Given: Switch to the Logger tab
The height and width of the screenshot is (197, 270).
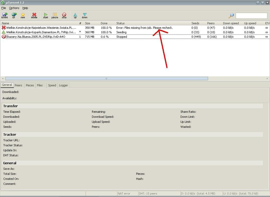Looking at the screenshot, I should tap(63, 85).
